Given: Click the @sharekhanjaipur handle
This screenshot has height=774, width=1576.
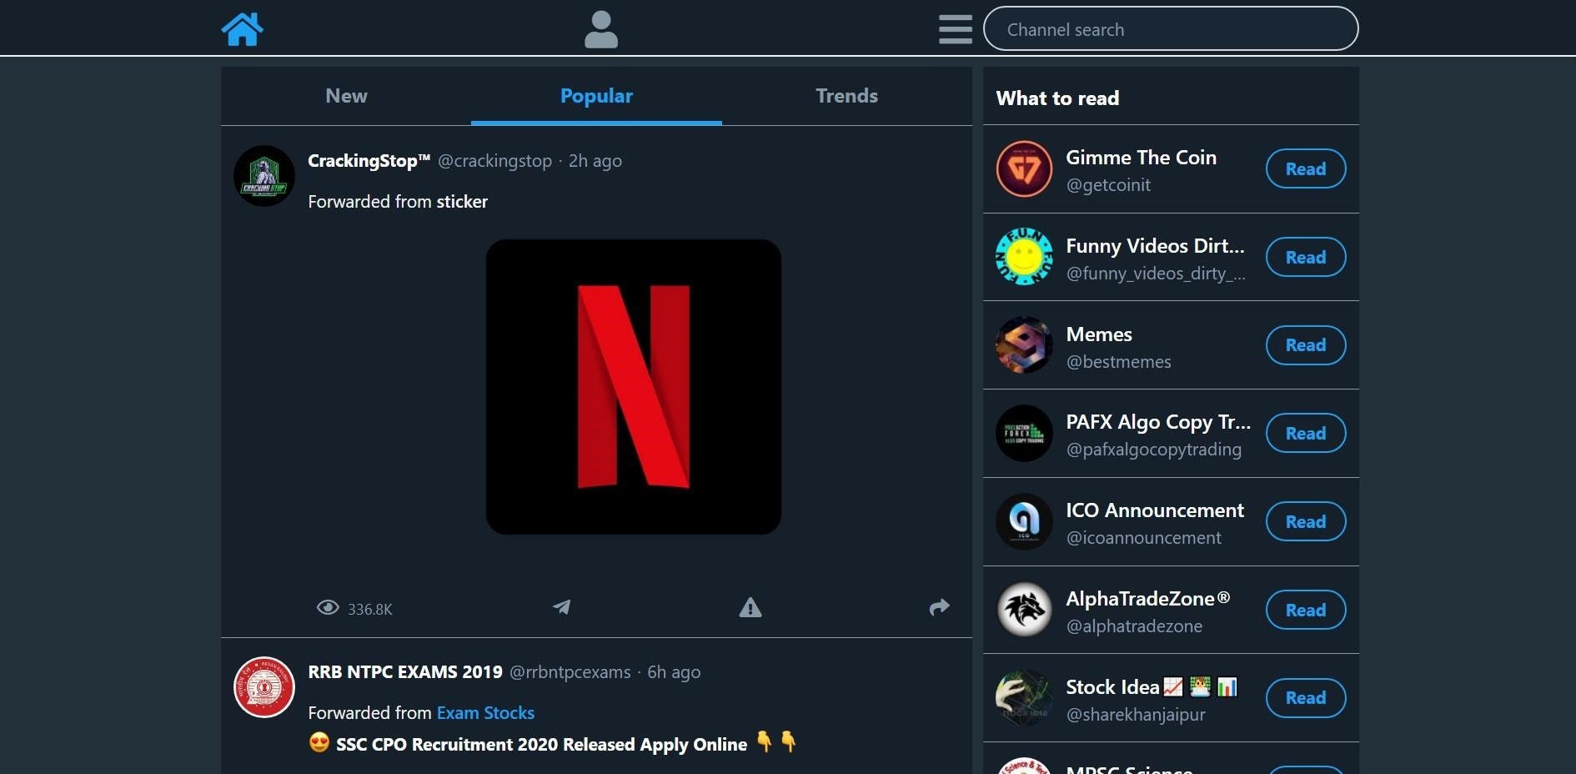Looking at the screenshot, I should [x=1136, y=715].
